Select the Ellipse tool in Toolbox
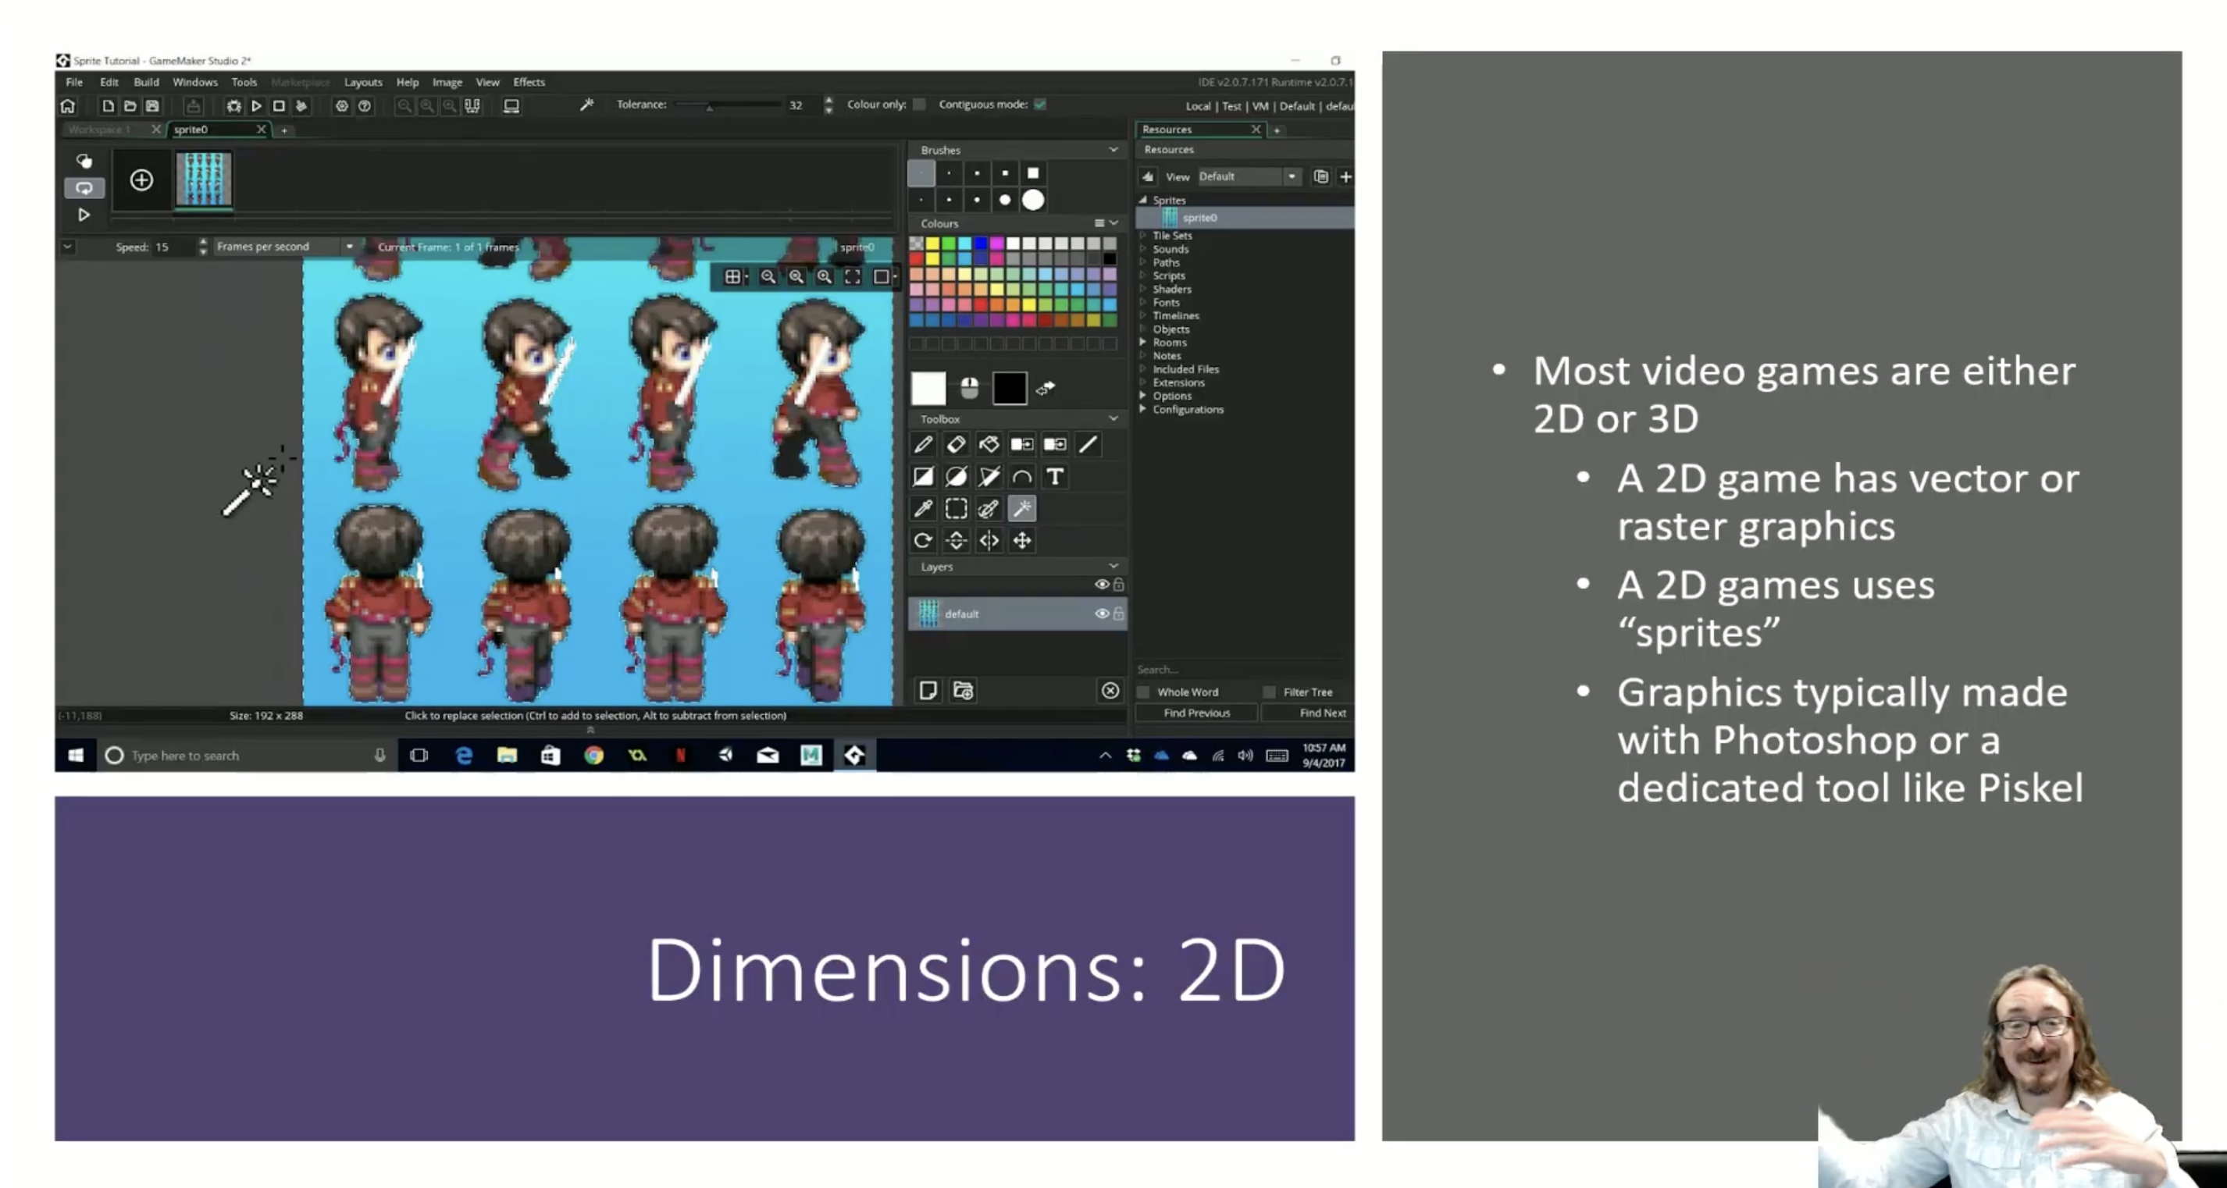 [x=956, y=477]
